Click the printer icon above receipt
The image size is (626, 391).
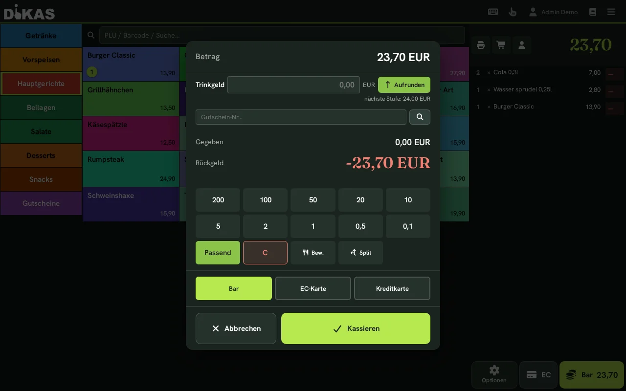[481, 45]
